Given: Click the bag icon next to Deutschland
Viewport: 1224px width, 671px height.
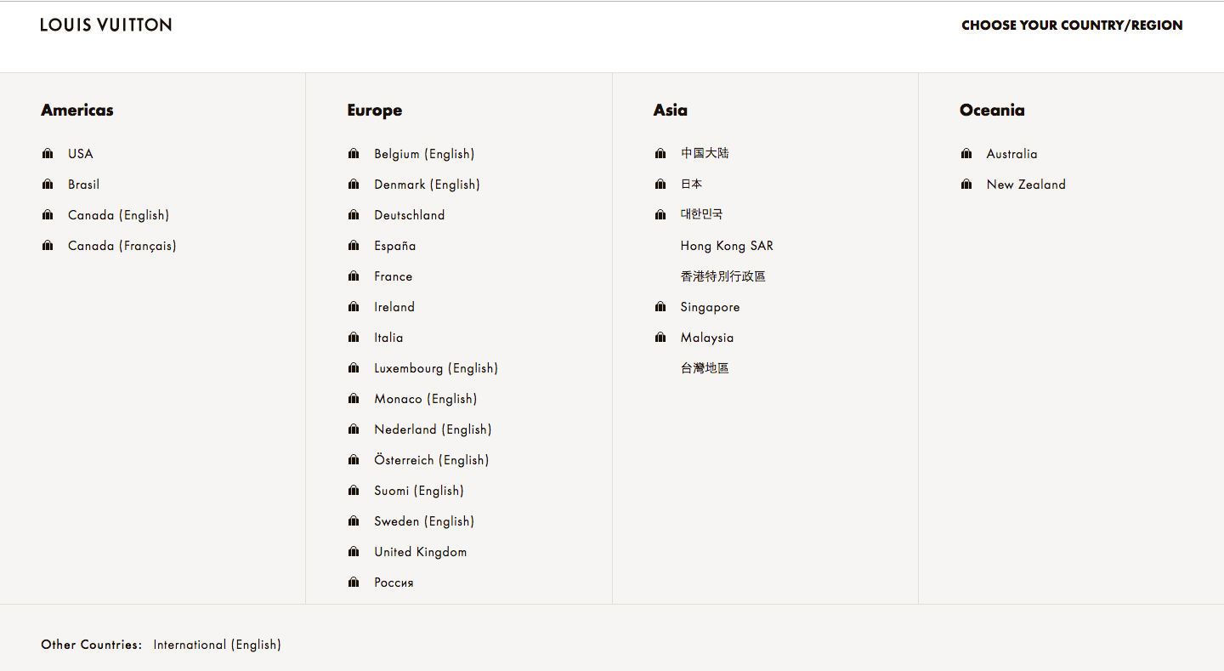Looking at the screenshot, I should click(x=354, y=215).
